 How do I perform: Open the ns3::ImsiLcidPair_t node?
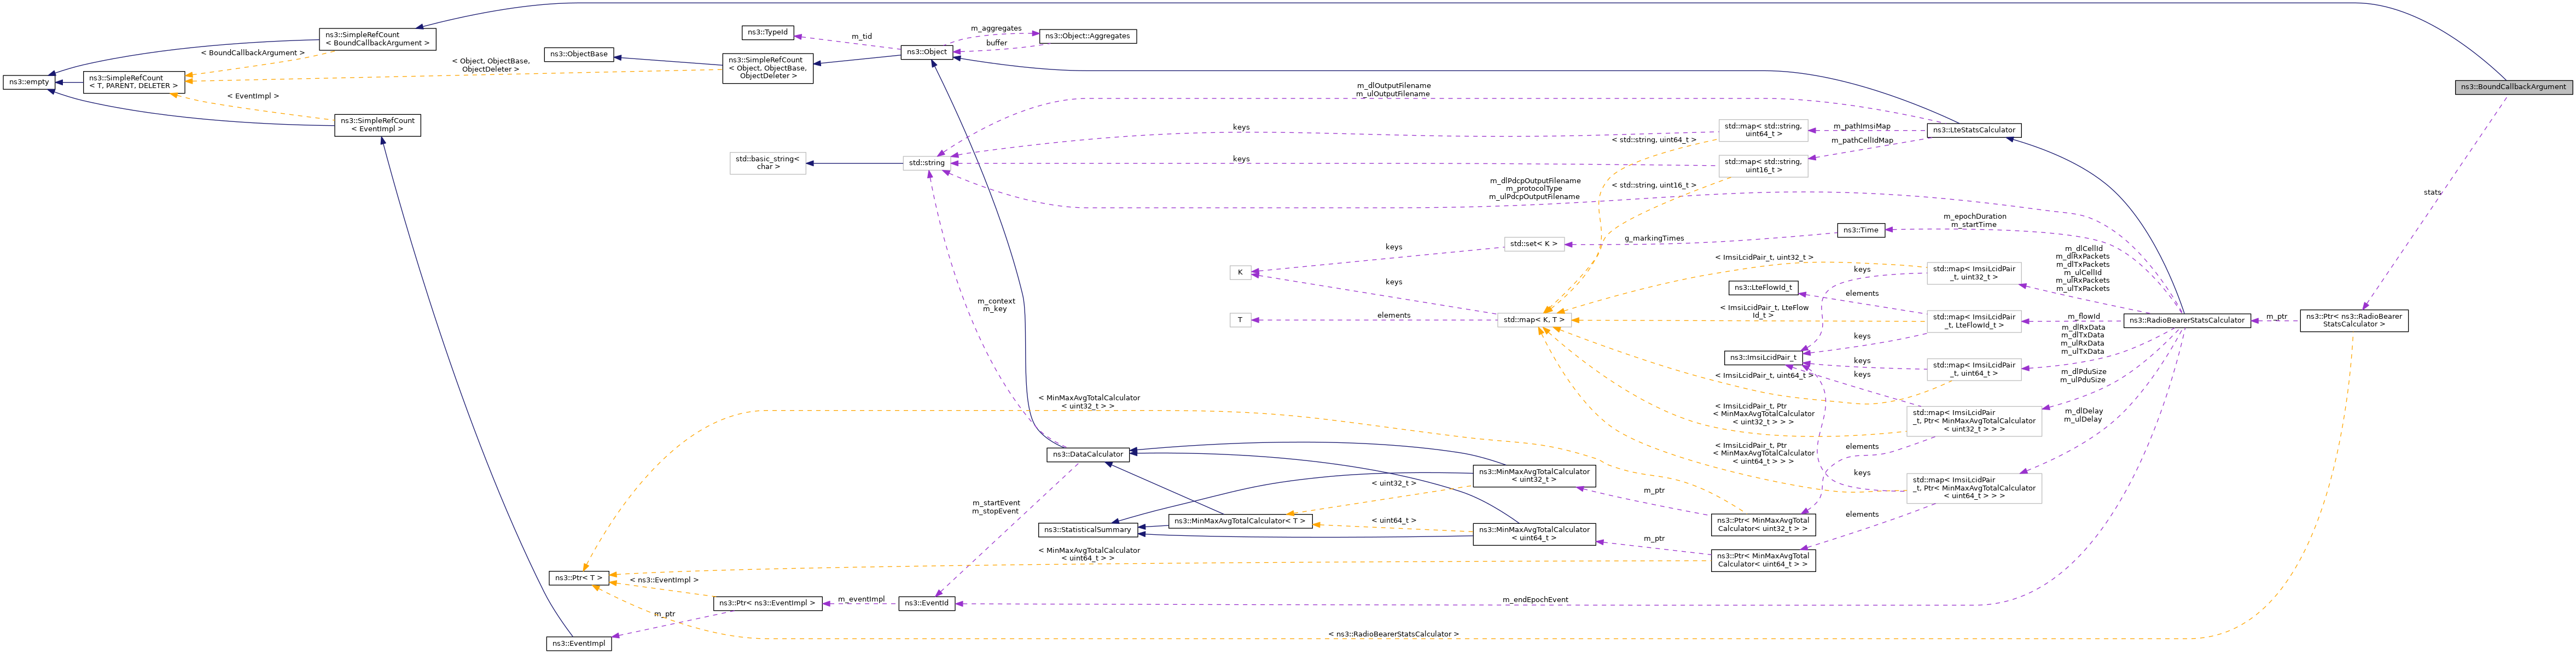1763,357
